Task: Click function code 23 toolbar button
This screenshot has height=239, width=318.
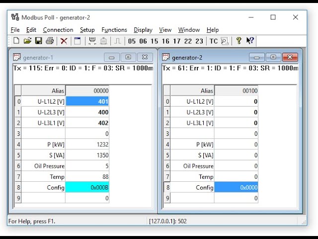Action: [199, 41]
